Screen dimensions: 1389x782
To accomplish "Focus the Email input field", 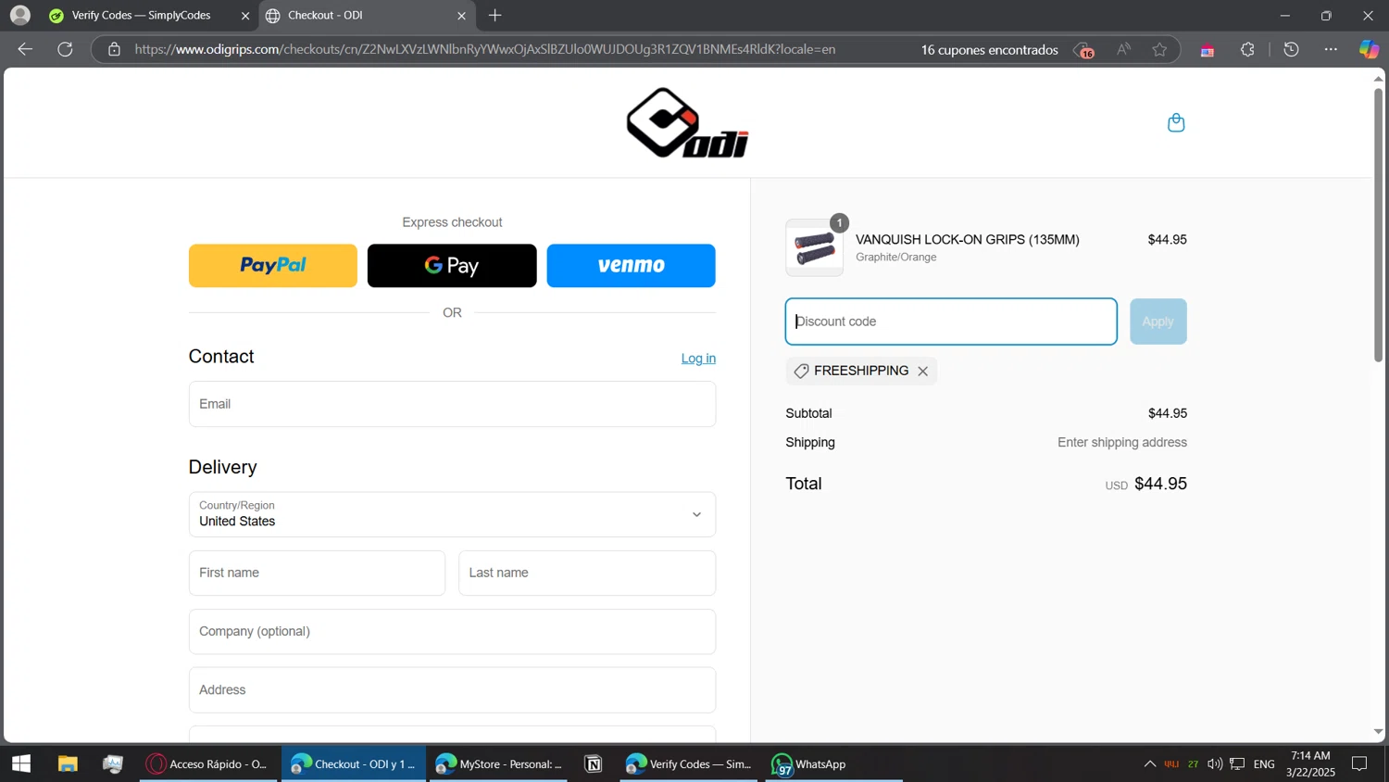I will 452,404.
